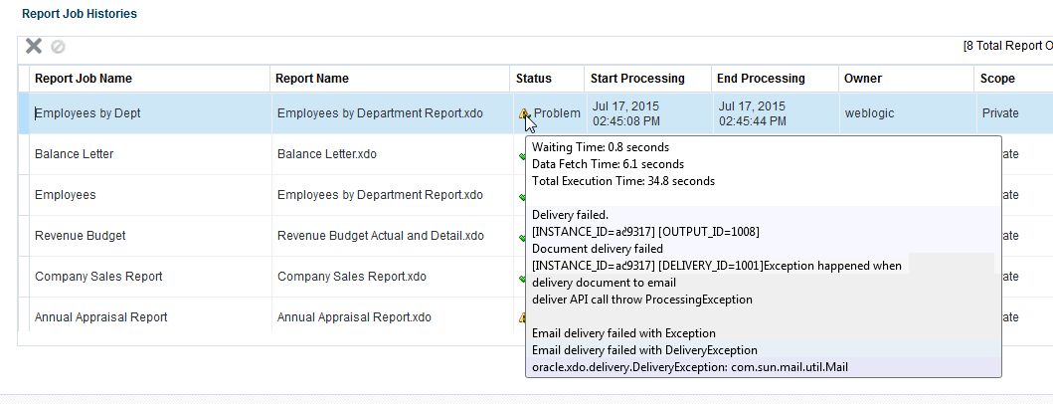Click the Total Report count text

pos(1007,46)
